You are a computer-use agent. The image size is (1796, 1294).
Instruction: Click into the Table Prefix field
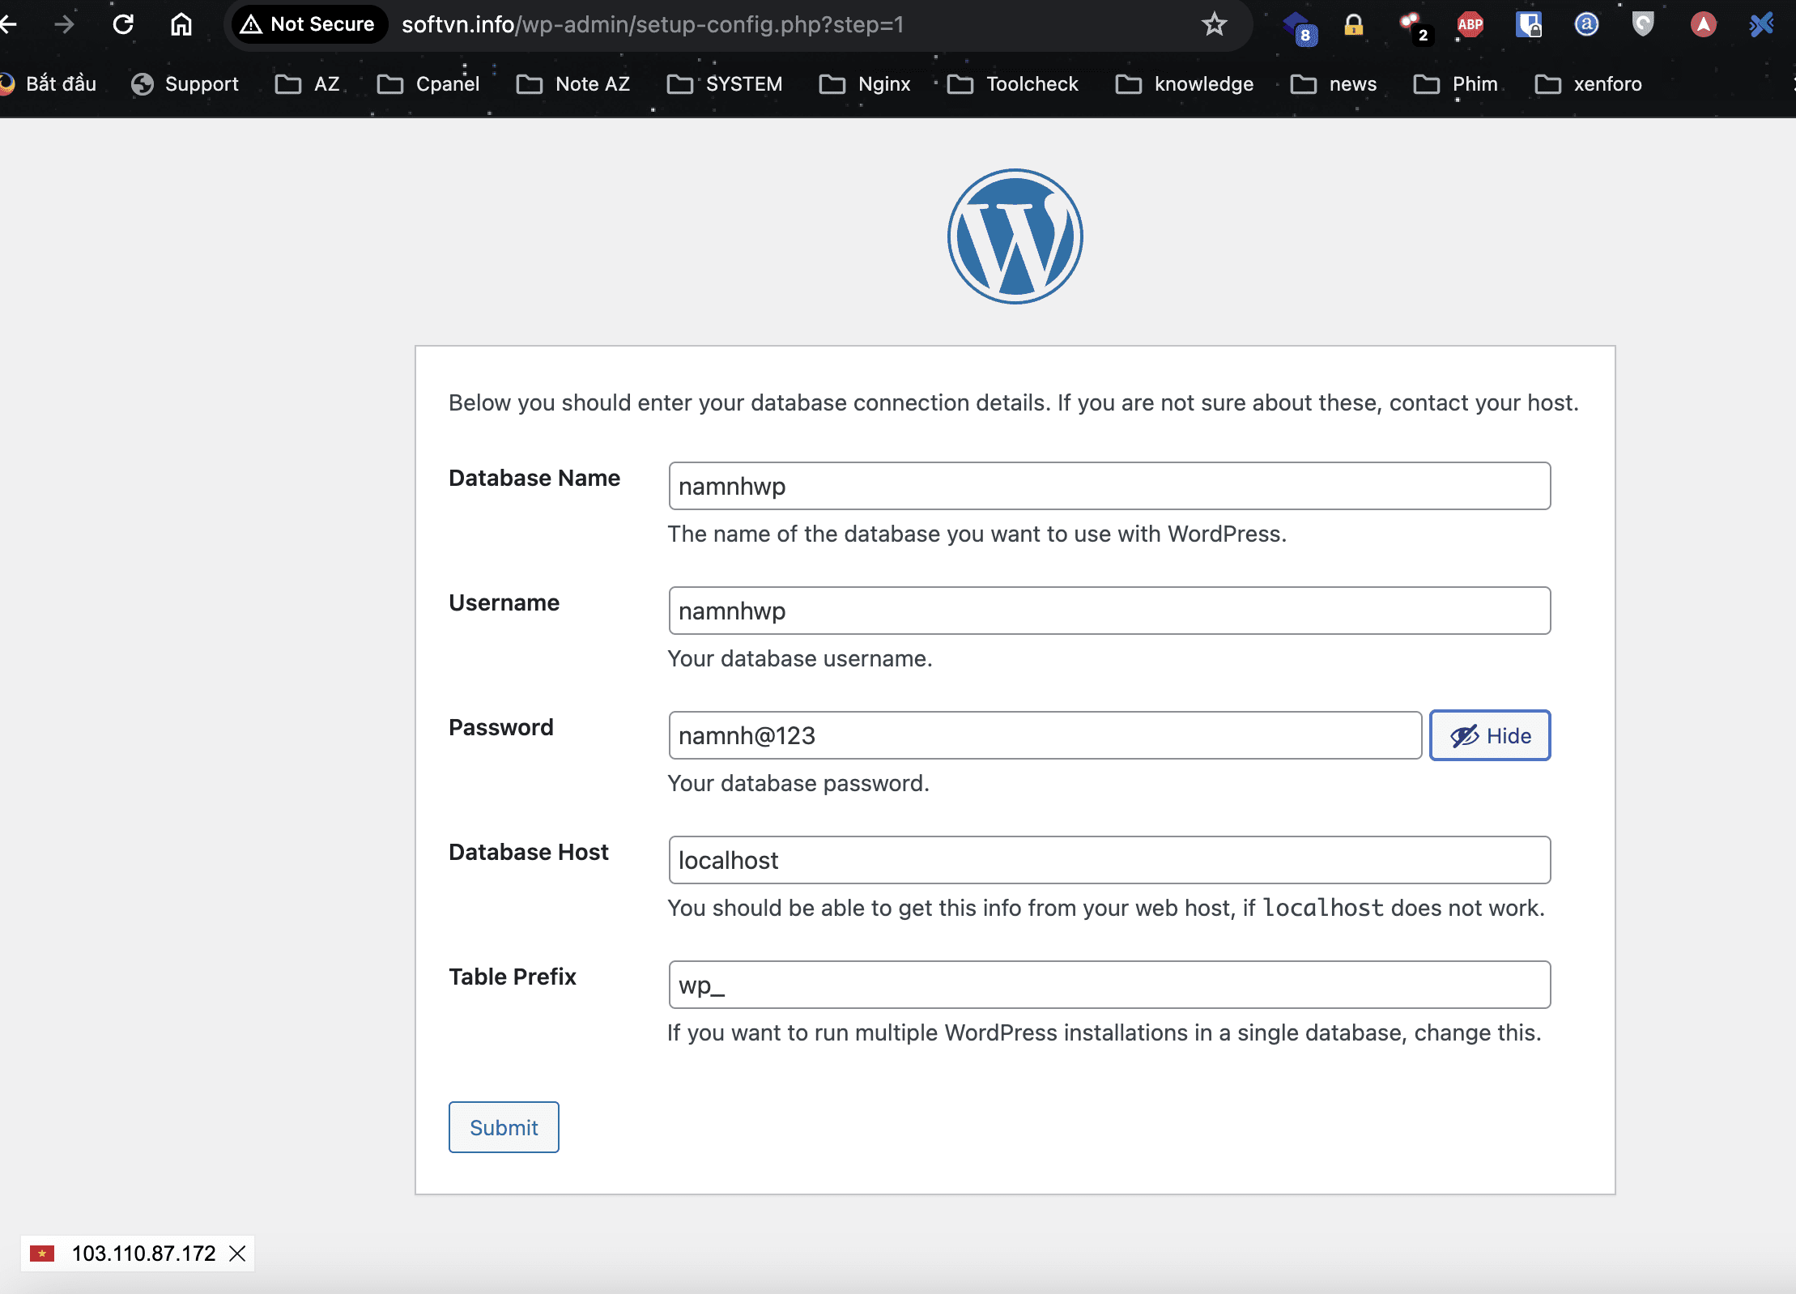pyautogui.click(x=1109, y=985)
